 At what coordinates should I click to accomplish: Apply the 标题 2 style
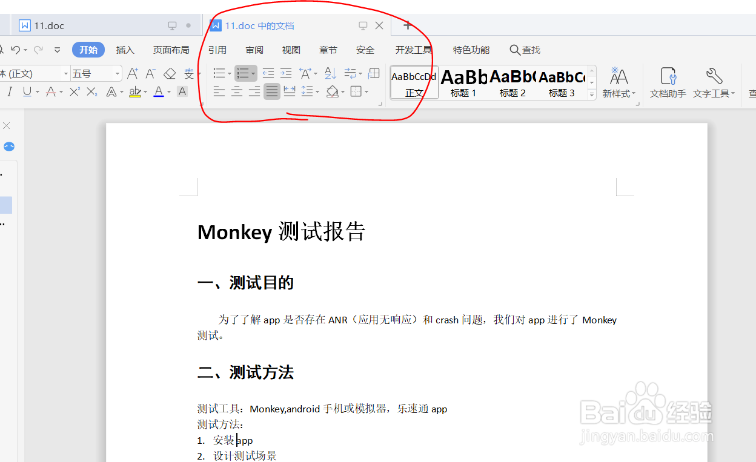(x=512, y=82)
